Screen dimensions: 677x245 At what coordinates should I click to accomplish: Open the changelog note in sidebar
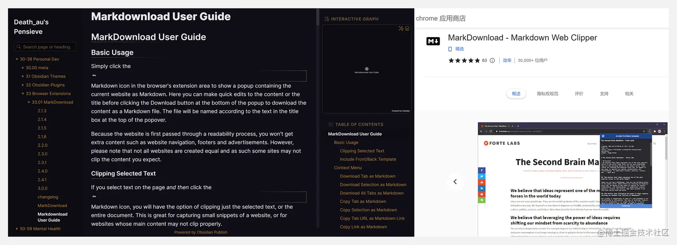click(48, 197)
